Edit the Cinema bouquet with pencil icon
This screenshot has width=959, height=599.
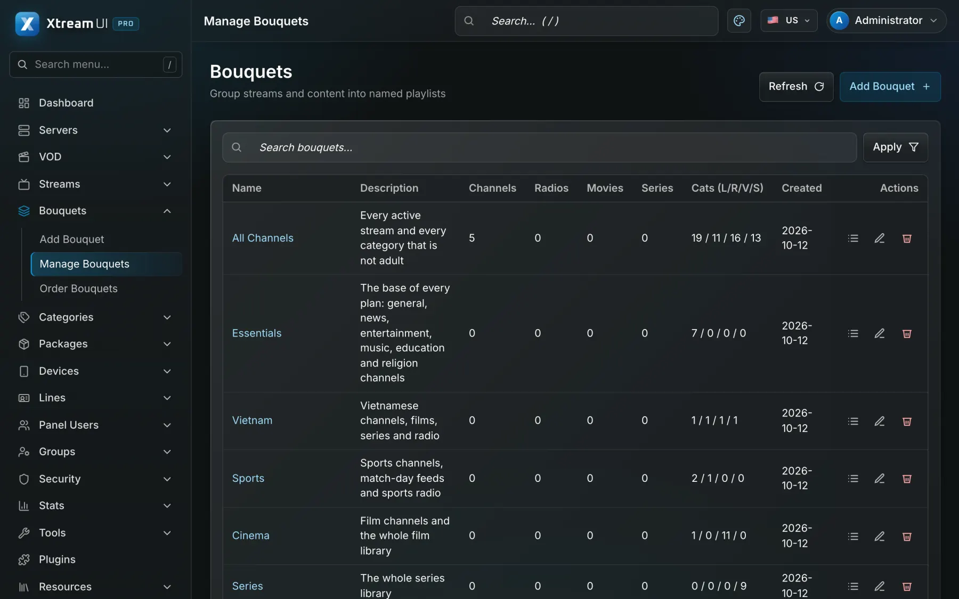point(880,536)
